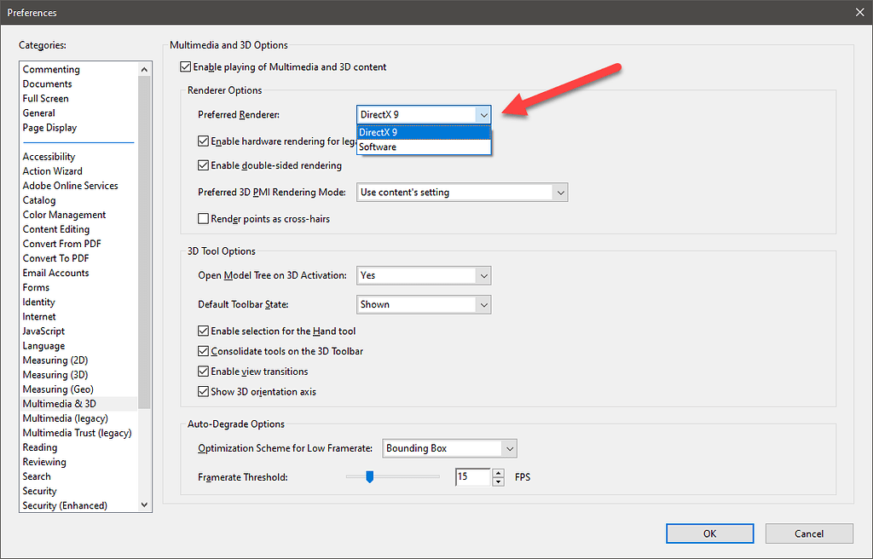
Task: Disable Consolidate tools on the 3D Toolbar
Action: [203, 350]
